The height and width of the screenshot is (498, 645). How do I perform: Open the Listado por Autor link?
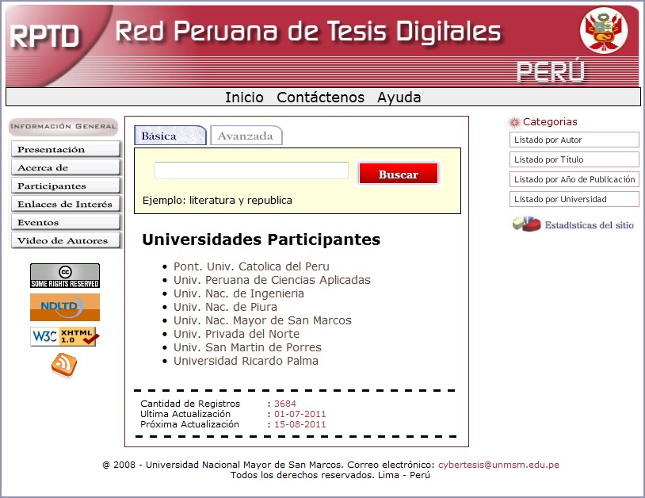[x=574, y=140]
